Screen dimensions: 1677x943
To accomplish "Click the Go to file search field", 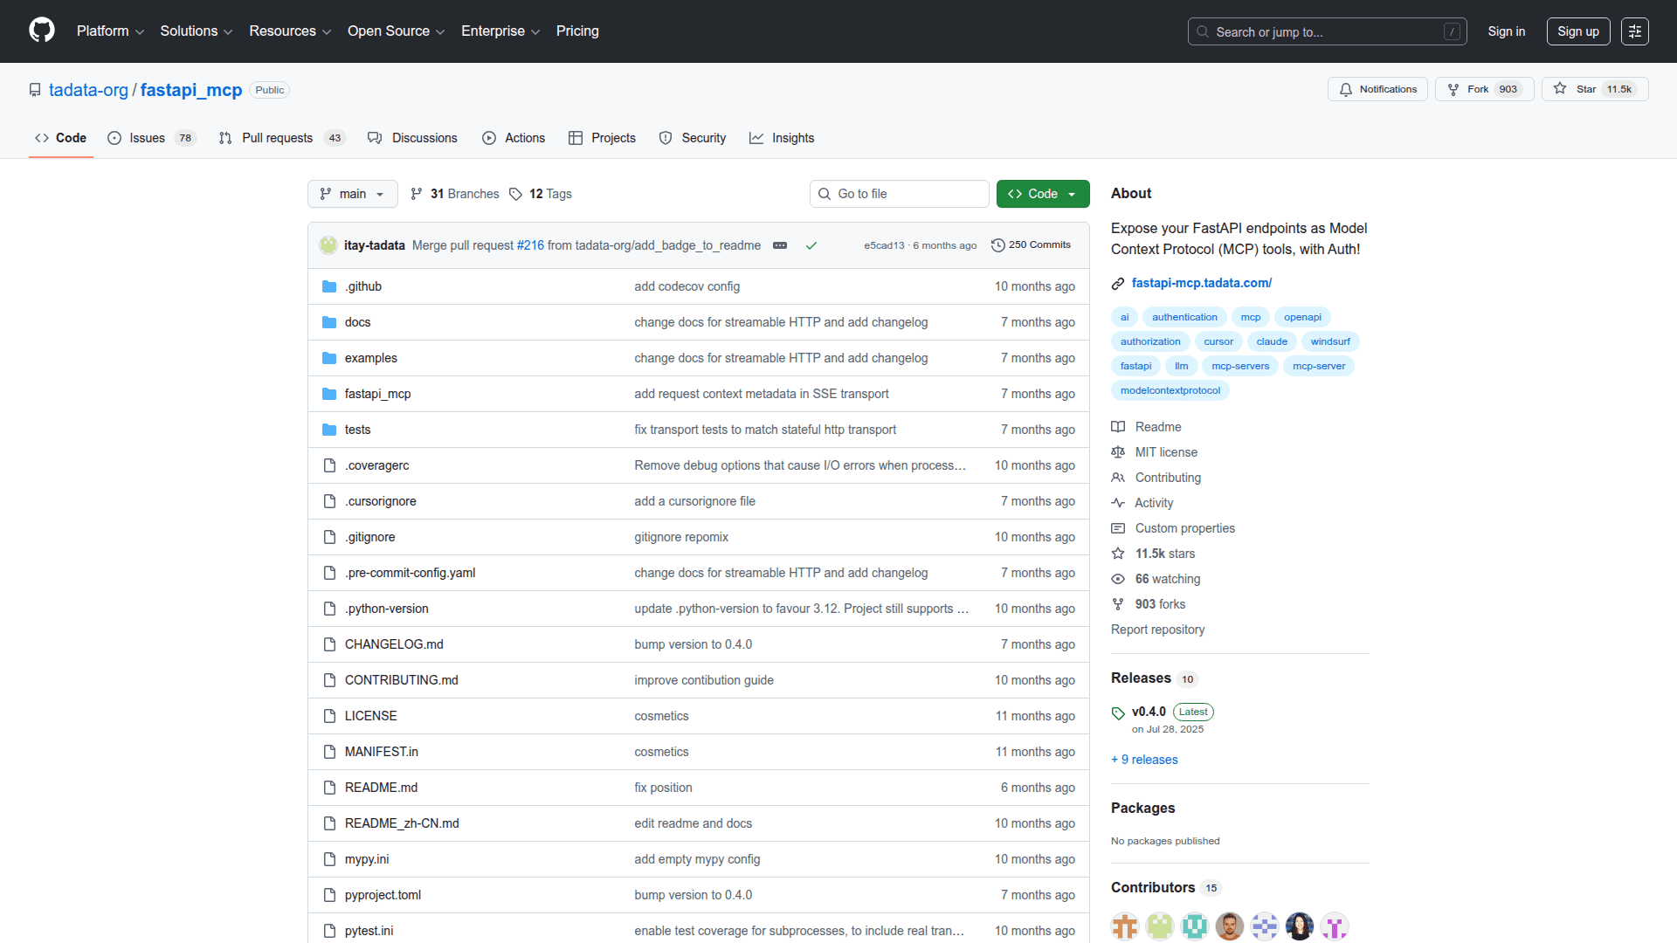I will tap(900, 194).
